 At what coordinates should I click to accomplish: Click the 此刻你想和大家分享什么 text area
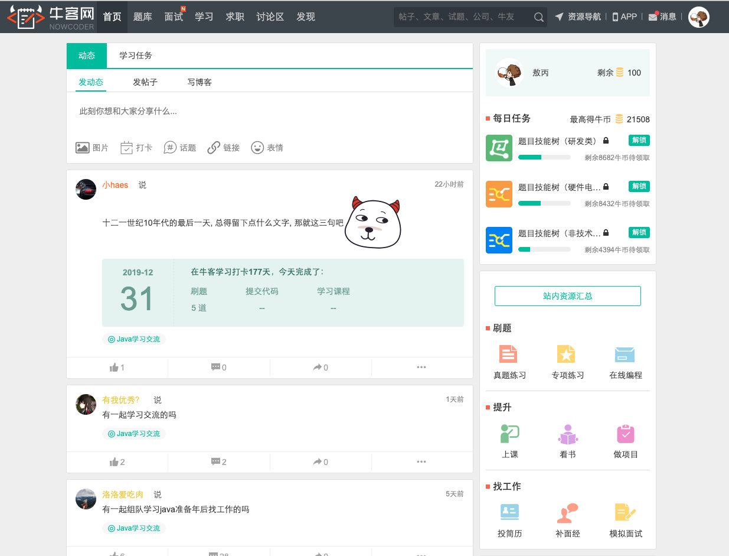270,111
